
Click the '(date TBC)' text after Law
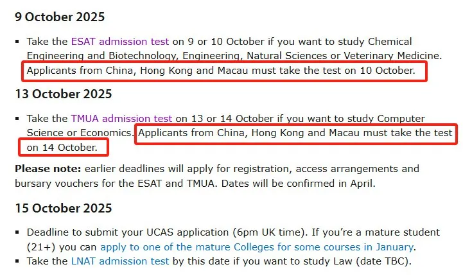[x=383, y=261]
